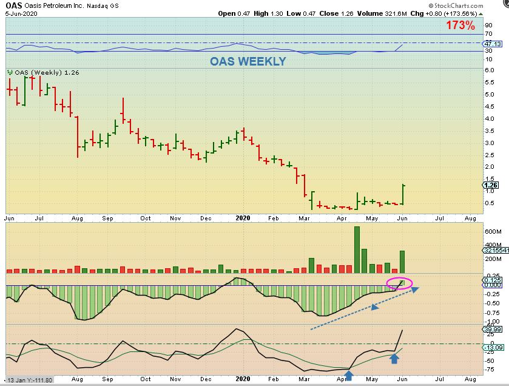The image size is (509, 386).
Task: Select the 5-Jun-2020 chart date
Action: 21,13
